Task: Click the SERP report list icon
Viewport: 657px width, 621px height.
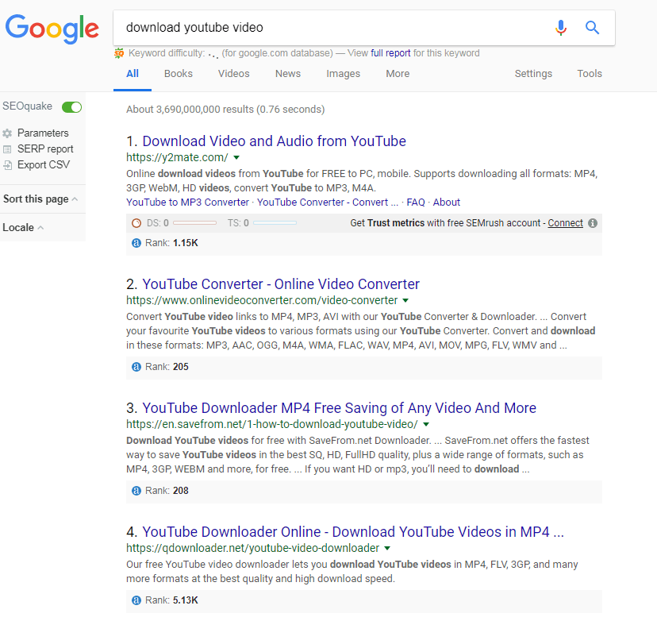Action: [7, 149]
